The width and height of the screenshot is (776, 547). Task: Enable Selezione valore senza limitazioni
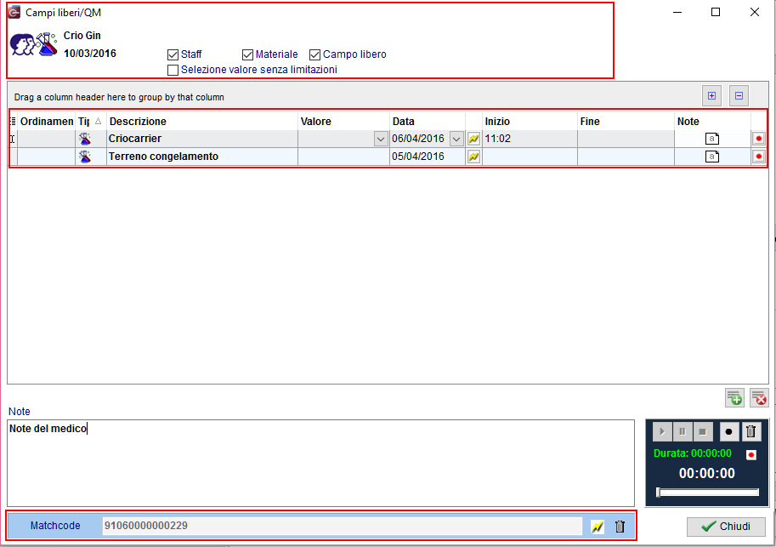[x=173, y=70]
